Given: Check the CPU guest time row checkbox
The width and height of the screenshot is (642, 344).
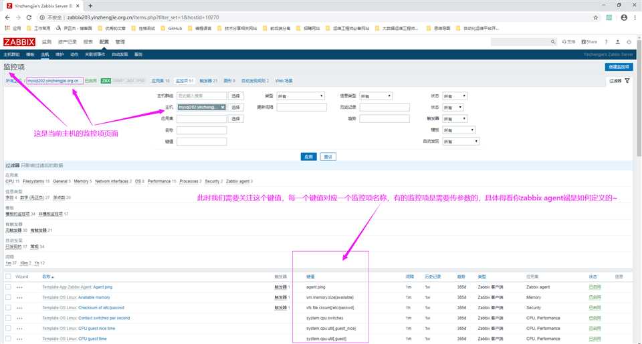Looking at the screenshot, I should (8, 339).
